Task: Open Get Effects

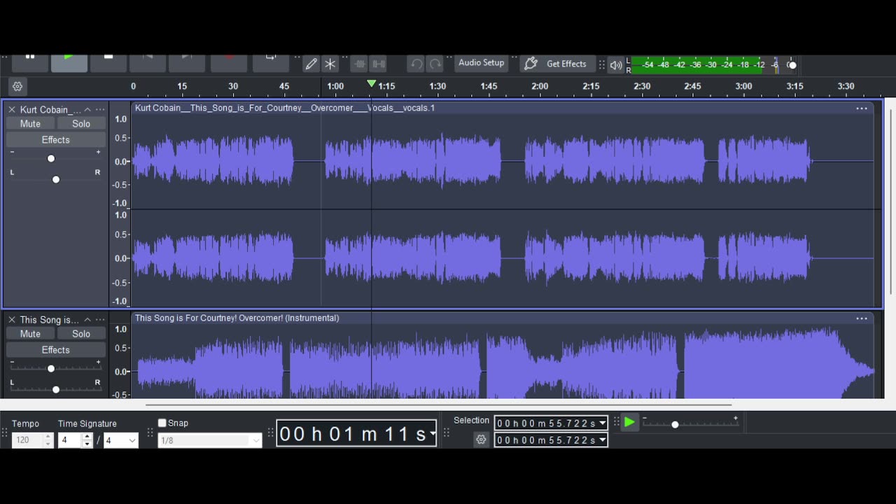Action: click(x=558, y=64)
